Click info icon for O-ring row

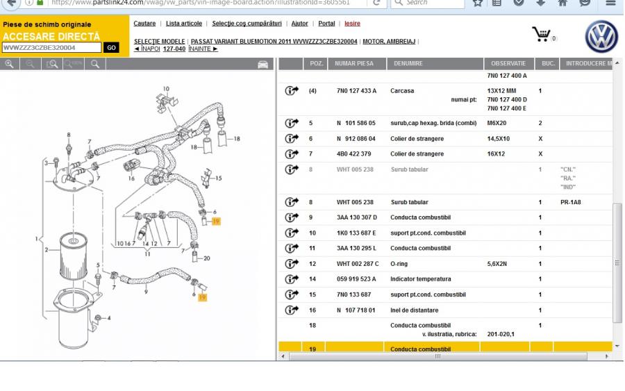[x=291, y=264]
